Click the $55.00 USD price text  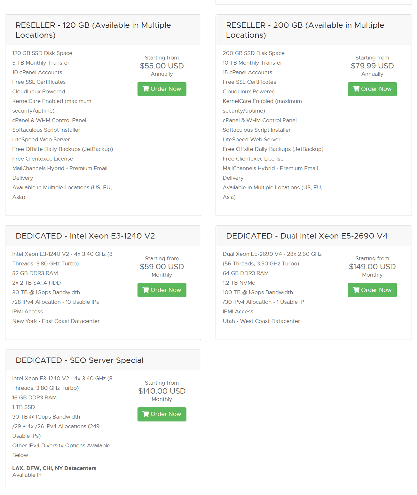[x=162, y=66]
